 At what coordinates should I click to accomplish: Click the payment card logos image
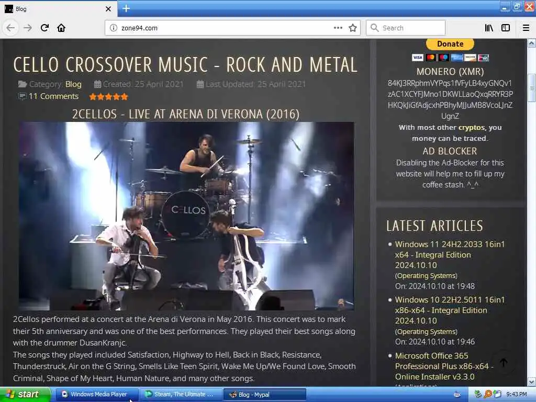(x=450, y=58)
